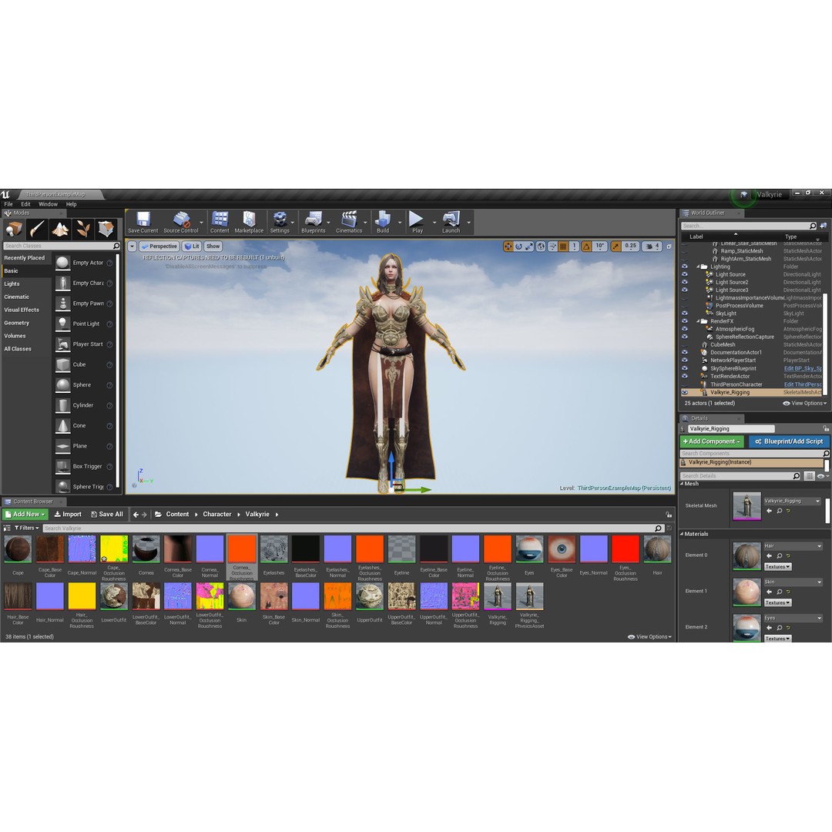This screenshot has width=832, height=832.
Task: Collapse the RenderFX folder in outliner
Action: pos(698,321)
